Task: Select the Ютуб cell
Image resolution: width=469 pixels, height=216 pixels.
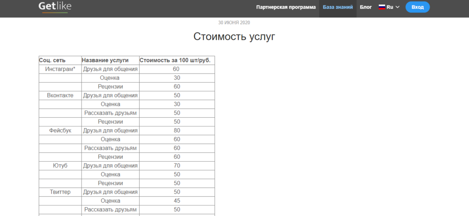Action: coord(60,166)
